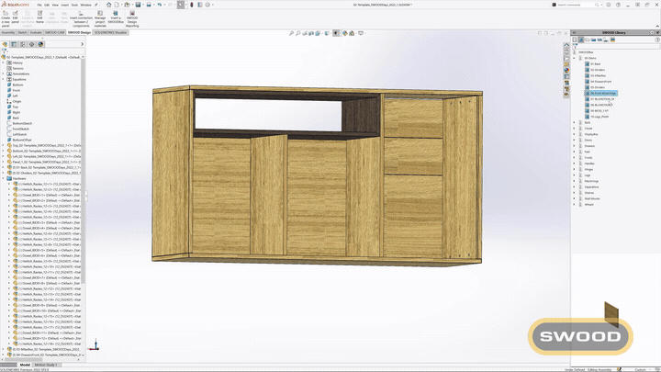This screenshot has height=372, width=661.
Task: Open the File menu
Action: point(39,6)
